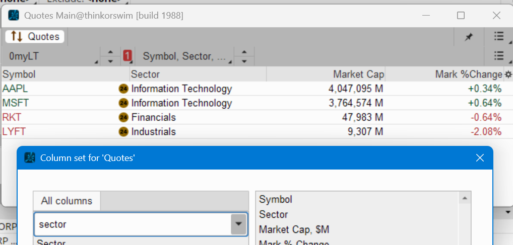Click the 24 badge next to AAPL

[123, 89]
